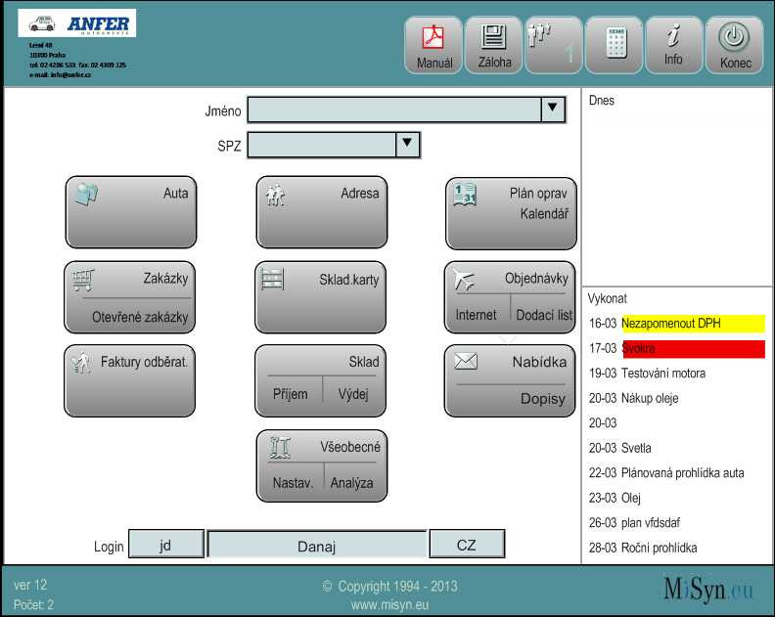Open Dopisy
The width and height of the screenshot is (775, 617).
point(542,399)
